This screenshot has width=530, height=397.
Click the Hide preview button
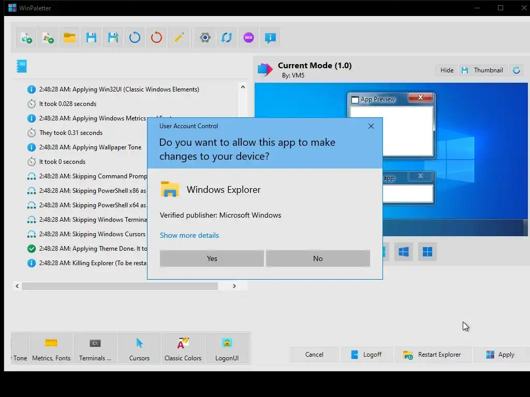tap(447, 70)
